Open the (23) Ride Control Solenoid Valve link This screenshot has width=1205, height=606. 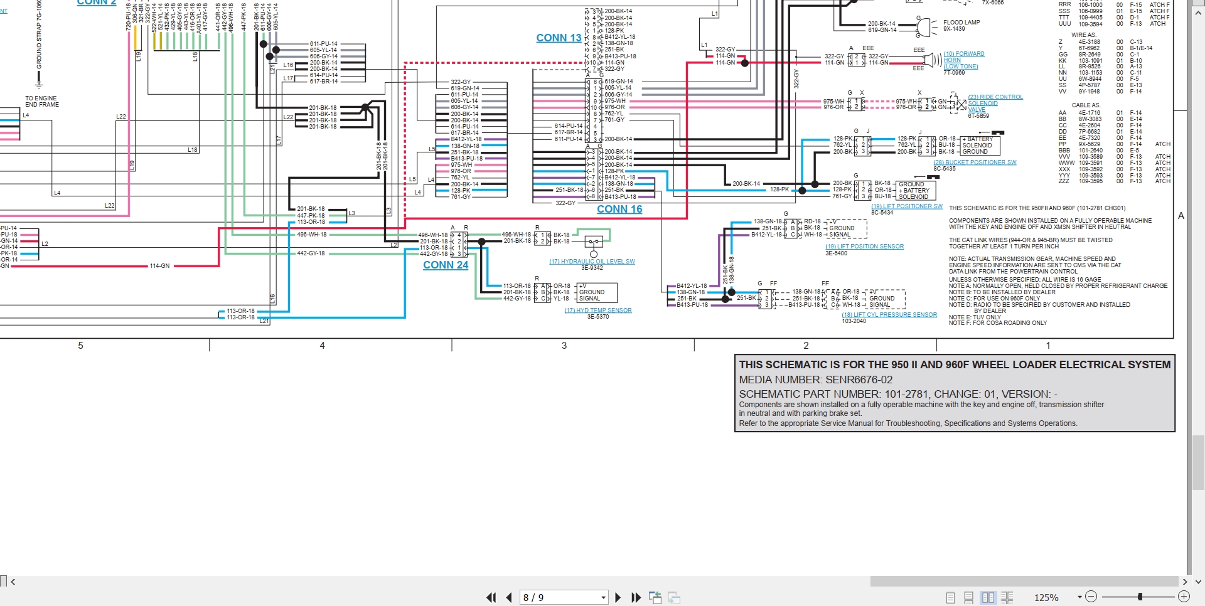995,104
